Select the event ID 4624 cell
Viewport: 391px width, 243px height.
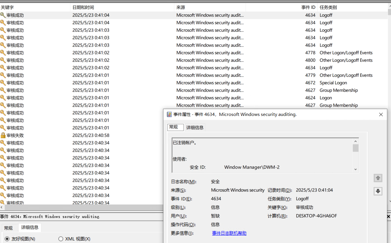click(x=310, y=98)
